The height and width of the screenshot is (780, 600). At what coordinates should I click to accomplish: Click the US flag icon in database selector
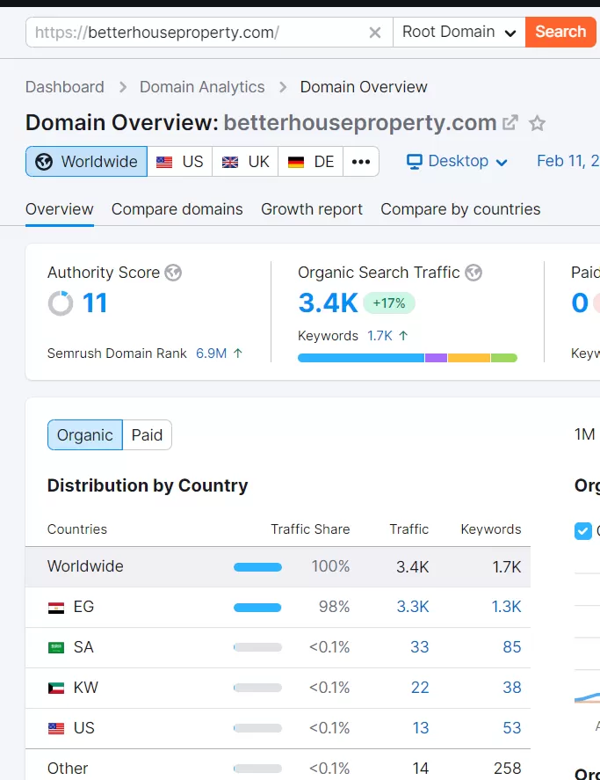tap(164, 162)
